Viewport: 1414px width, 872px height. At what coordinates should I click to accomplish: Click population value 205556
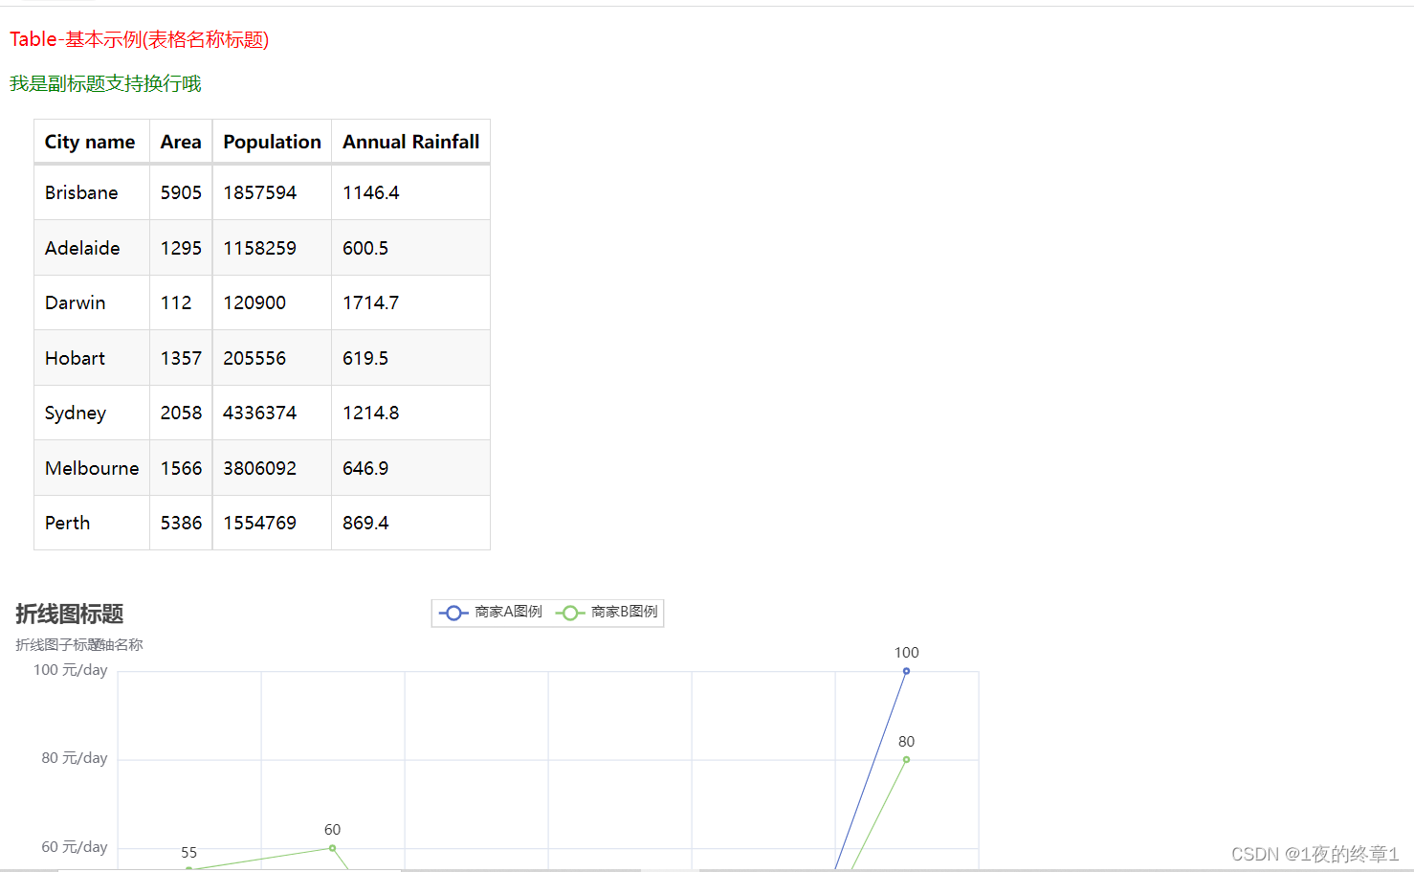[272, 358]
